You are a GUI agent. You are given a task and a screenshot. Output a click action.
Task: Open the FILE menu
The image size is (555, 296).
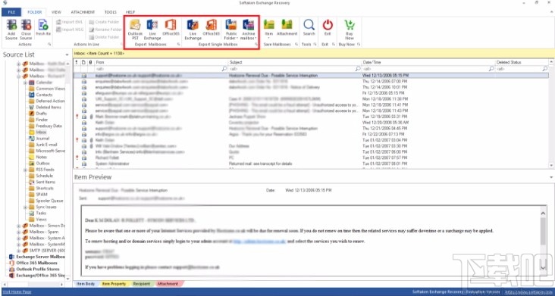click(x=11, y=12)
